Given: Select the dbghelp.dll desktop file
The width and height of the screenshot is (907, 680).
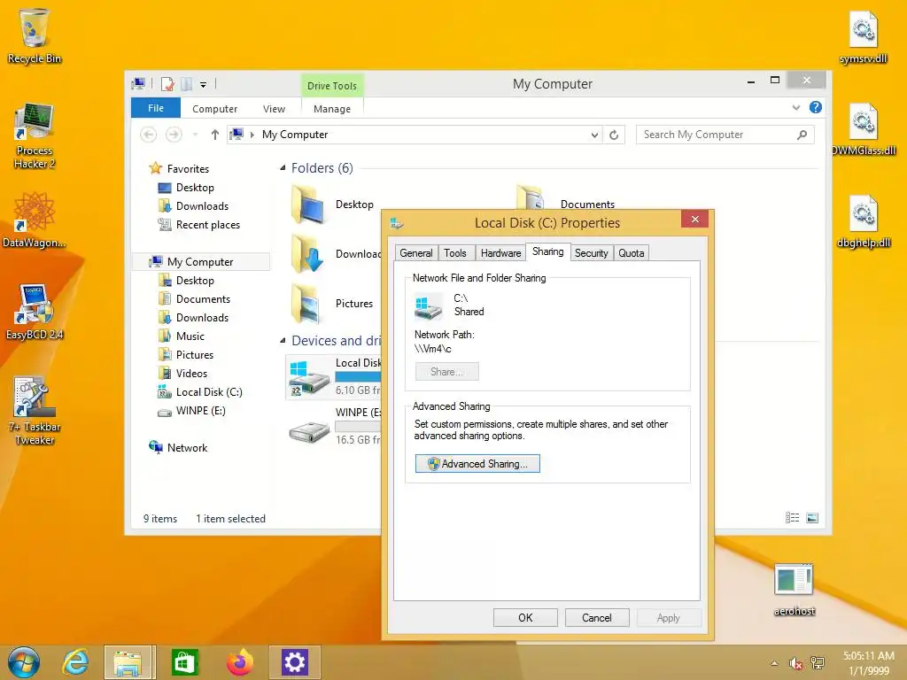Looking at the screenshot, I should coord(863,222).
